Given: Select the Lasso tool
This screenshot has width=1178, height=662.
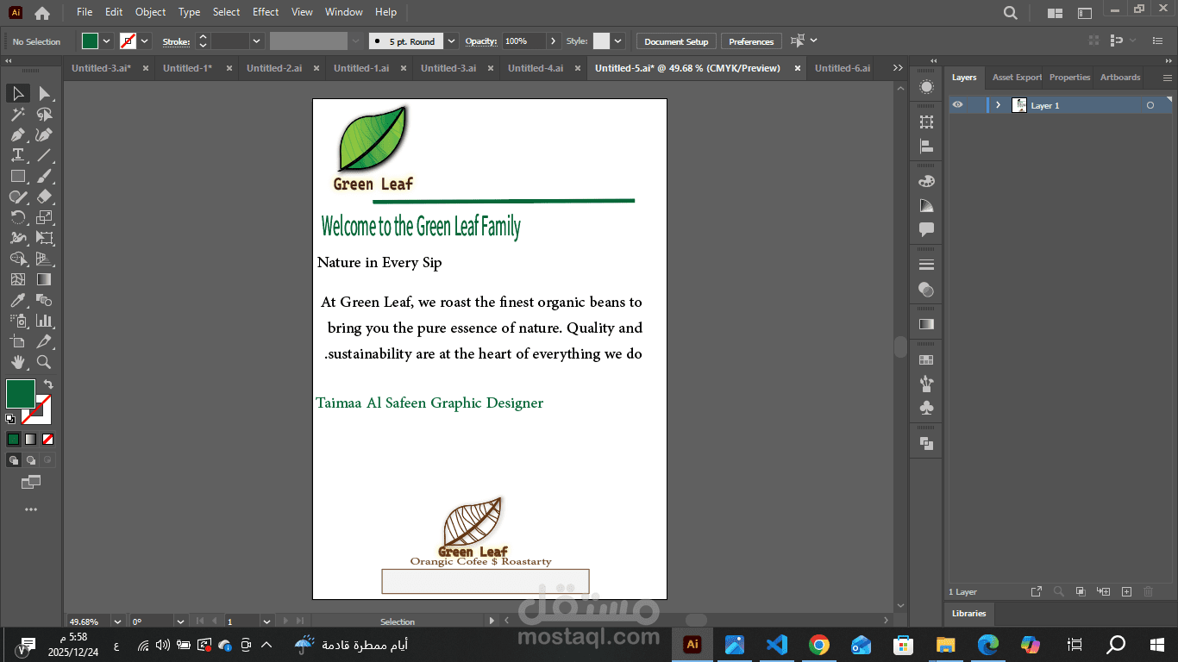Looking at the screenshot, I should 45,114.
